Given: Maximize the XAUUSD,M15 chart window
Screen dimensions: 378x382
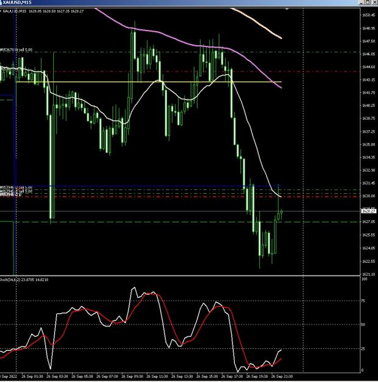Looking at the screenshot, I should tap(368, 2).
